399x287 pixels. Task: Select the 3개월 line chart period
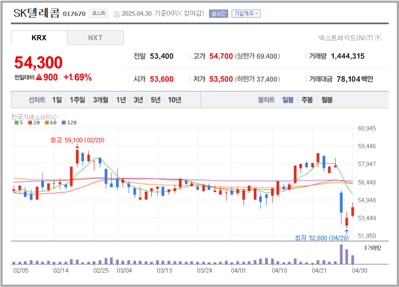point(101,100)
